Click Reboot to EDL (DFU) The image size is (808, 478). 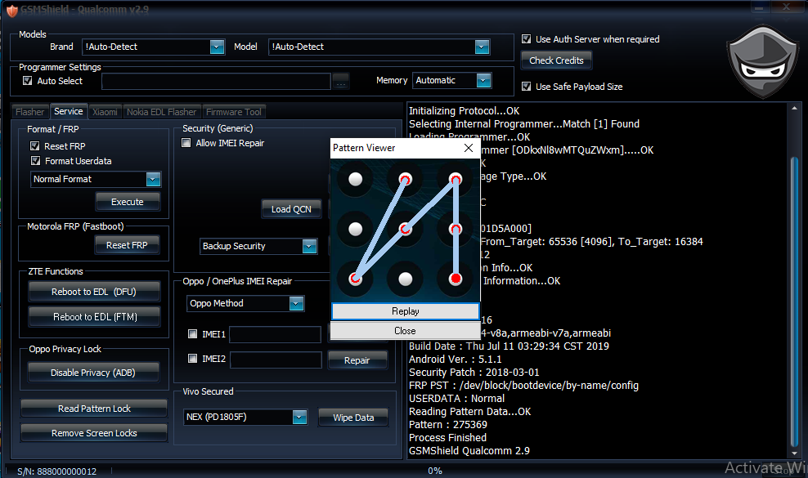coord(94,292)
